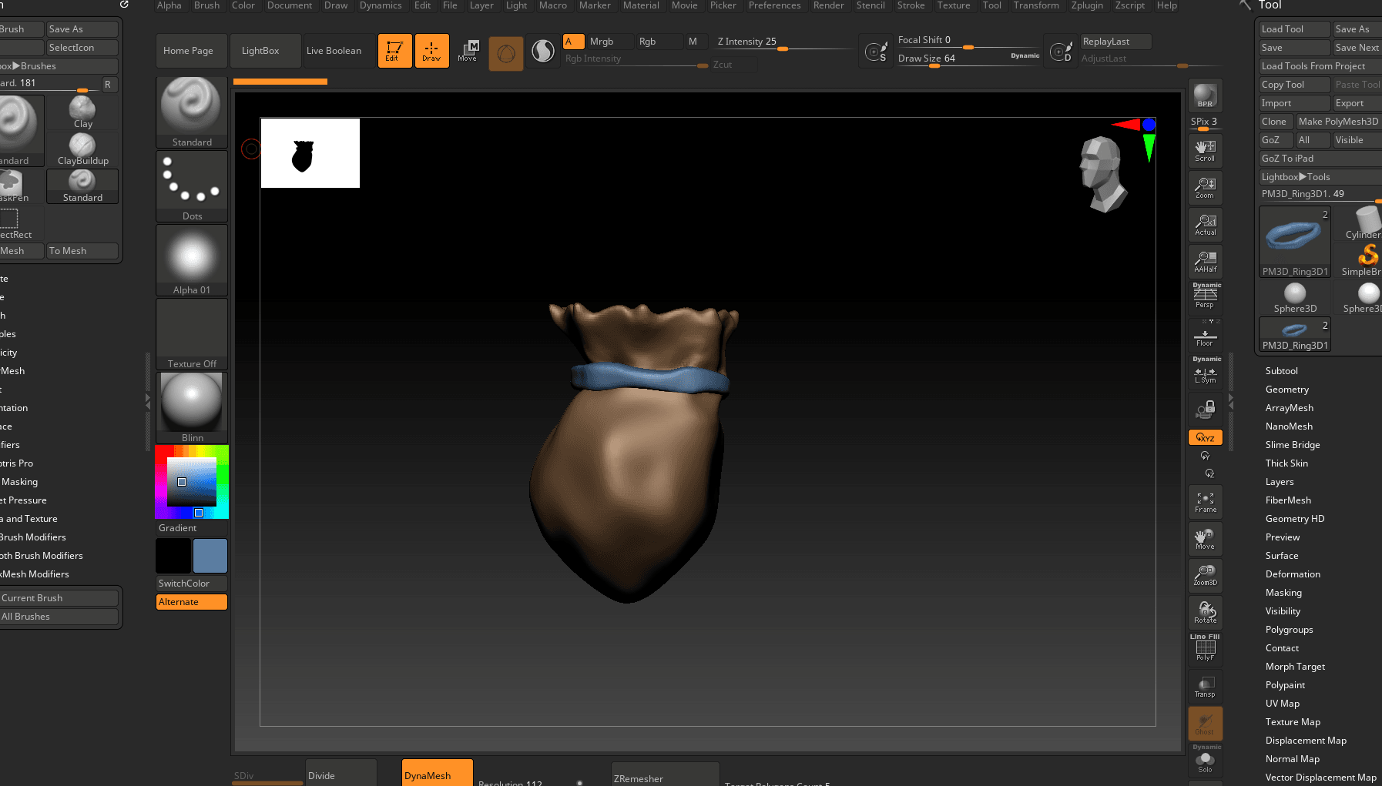The image size is (1382, 786).
Task: Toggle Transp transparency mode
Action: [x=1205, y=687]
